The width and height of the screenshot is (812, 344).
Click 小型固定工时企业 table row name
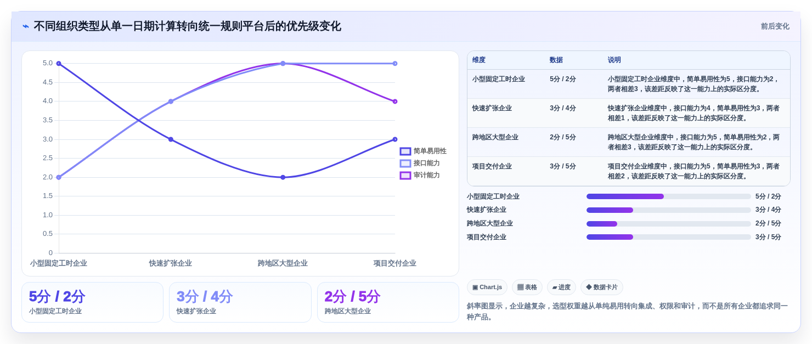[x=499, y=79]
